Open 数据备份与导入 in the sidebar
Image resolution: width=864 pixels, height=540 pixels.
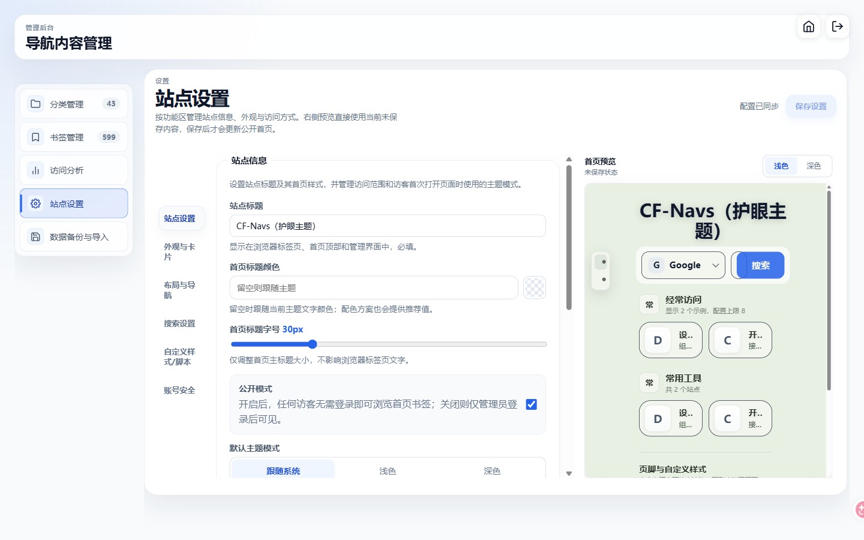coord(74,237)
